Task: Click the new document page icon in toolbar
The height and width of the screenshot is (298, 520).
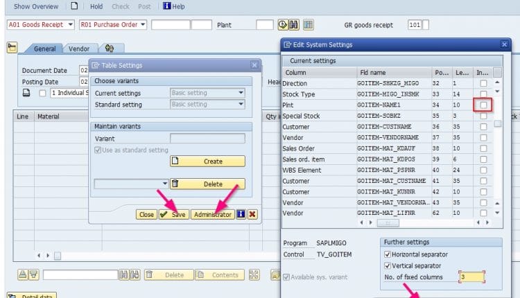Action: pos(74,6)
